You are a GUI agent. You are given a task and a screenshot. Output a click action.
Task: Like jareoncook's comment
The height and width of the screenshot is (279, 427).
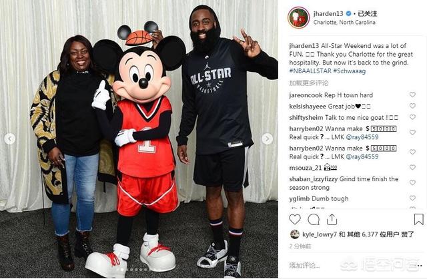412,95
